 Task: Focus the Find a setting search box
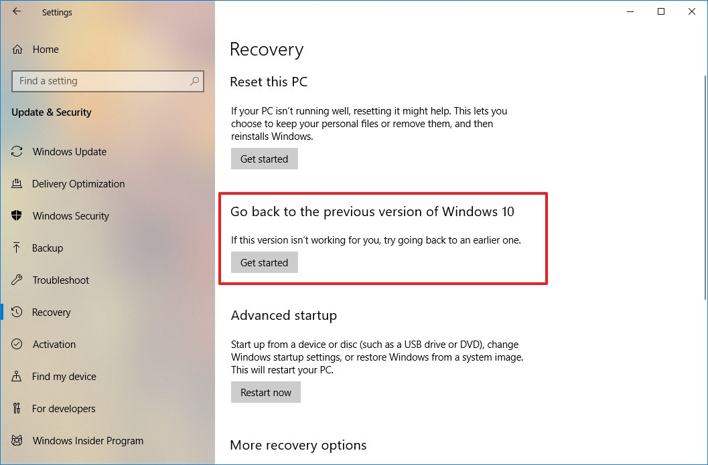(x=100, y=81)
